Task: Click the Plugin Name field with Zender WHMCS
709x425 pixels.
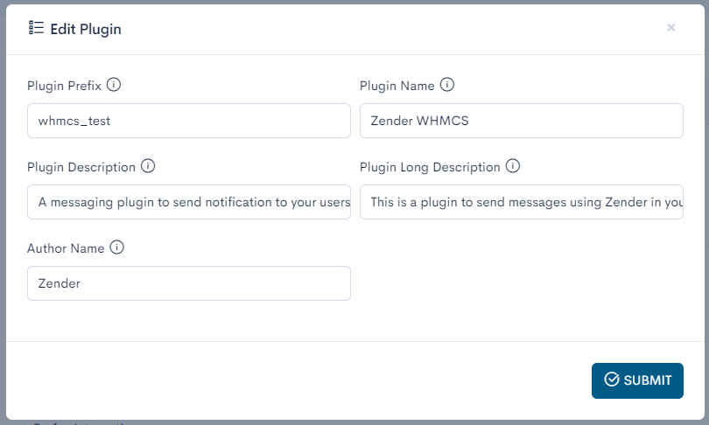Action: coord(522,122)
